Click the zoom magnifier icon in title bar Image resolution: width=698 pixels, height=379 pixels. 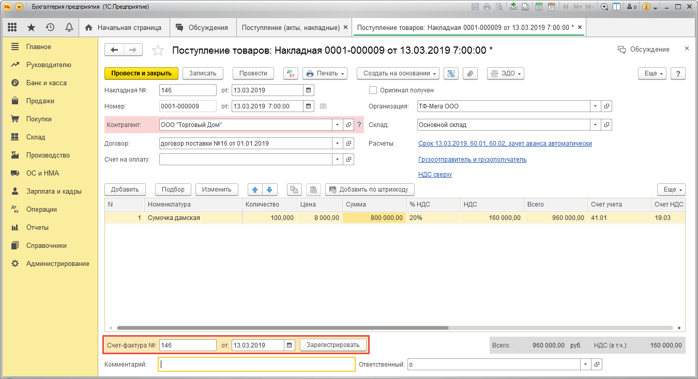pos(604,7)
